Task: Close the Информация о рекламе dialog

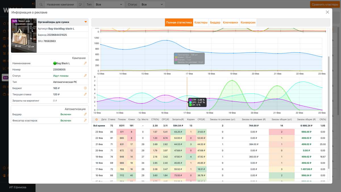Action: click(x=327, y=12)
